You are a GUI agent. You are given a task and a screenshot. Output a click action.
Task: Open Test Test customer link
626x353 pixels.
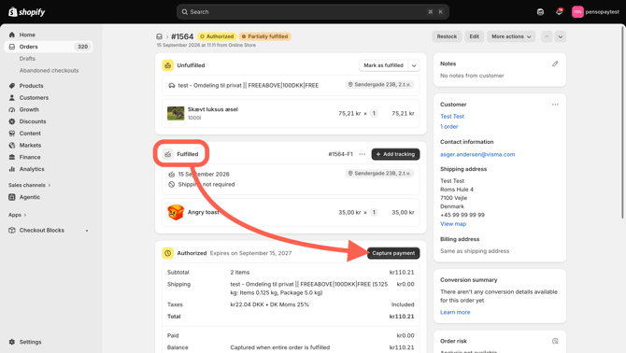(452, 117)
